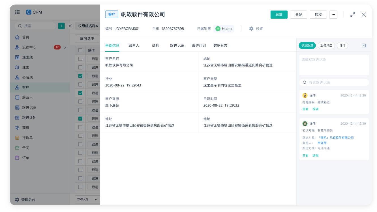377x212 pixels.
Task: Click the 取消选中 button
Action: pyautogui.click(x=87, y=38)
